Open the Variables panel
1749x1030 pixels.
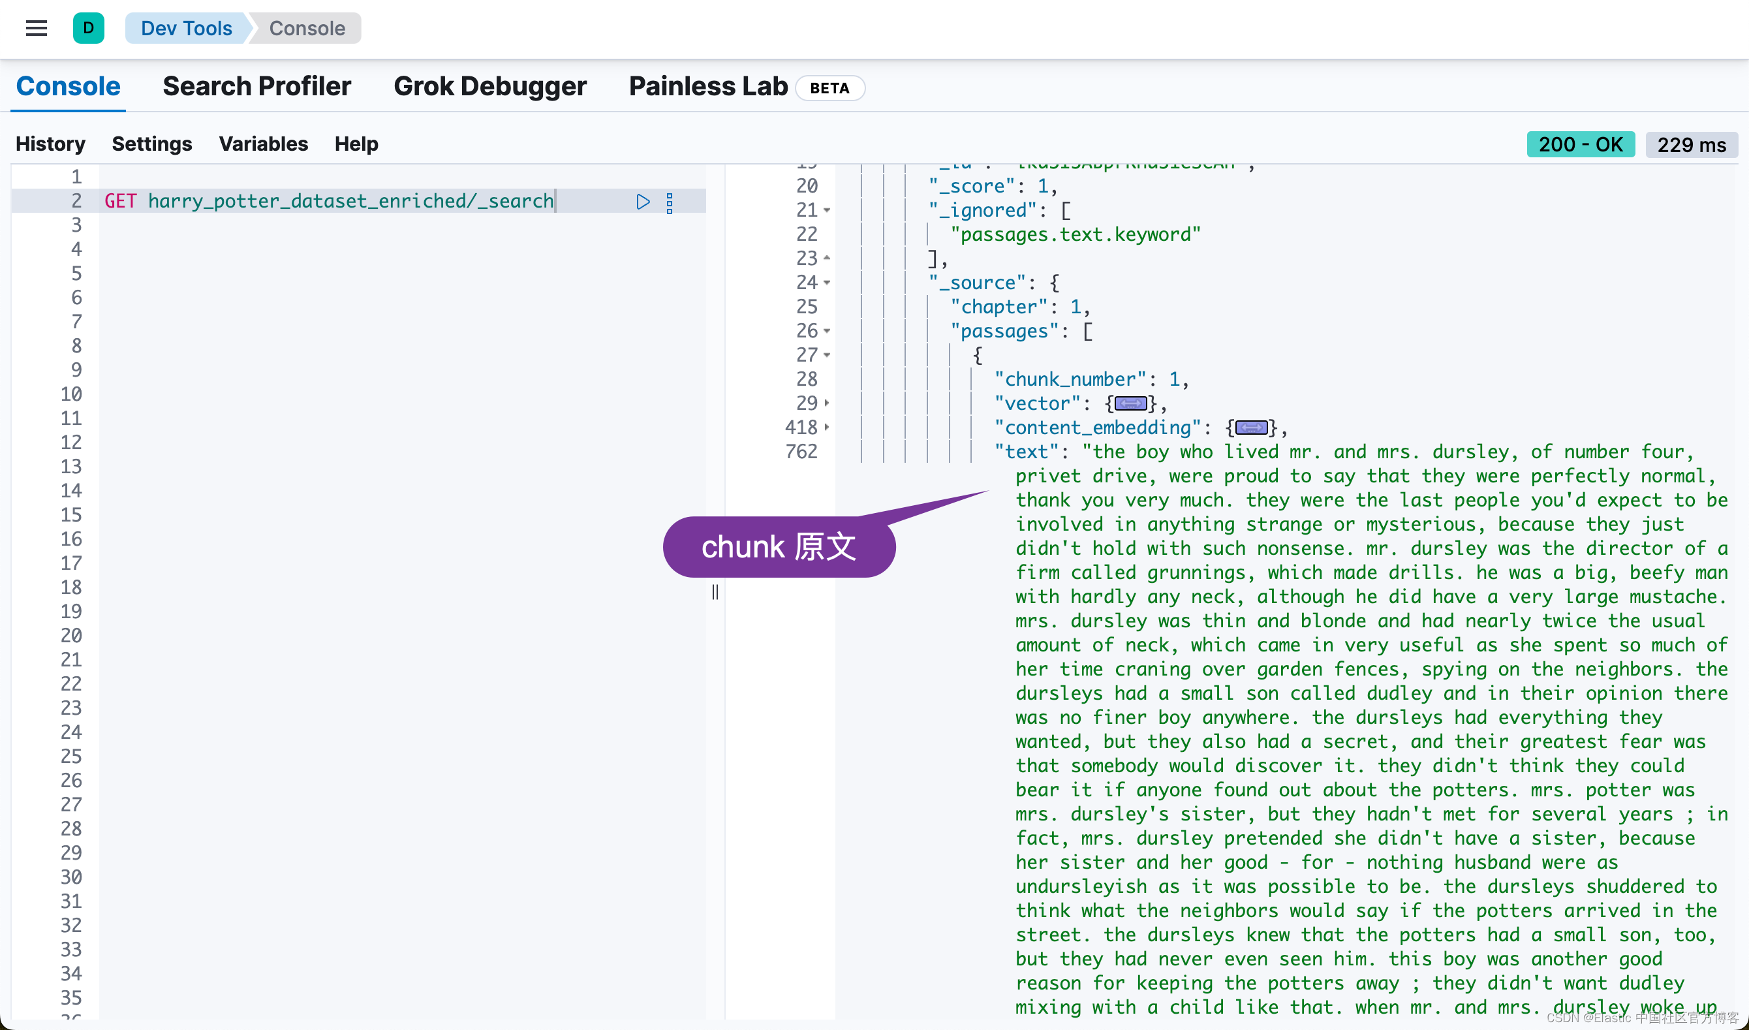pos(263,144)
